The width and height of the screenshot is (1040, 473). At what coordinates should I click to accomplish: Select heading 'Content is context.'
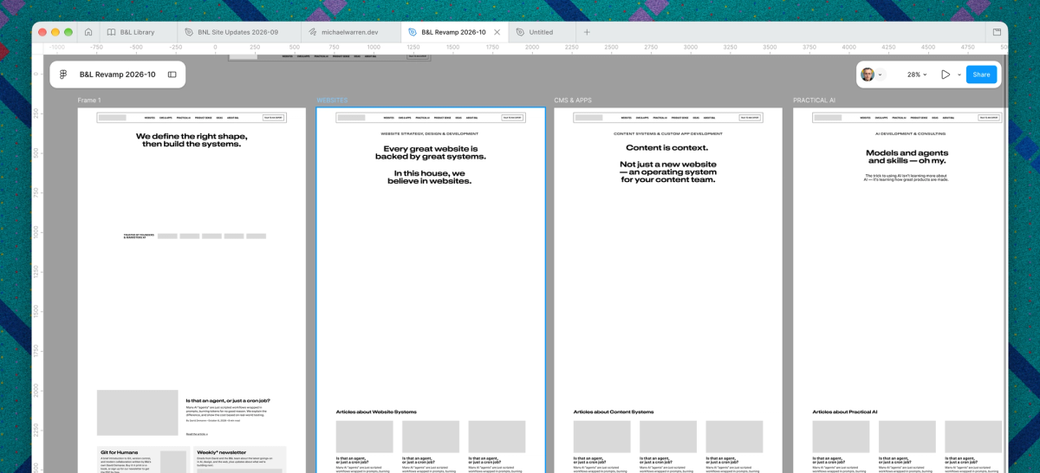667,148
